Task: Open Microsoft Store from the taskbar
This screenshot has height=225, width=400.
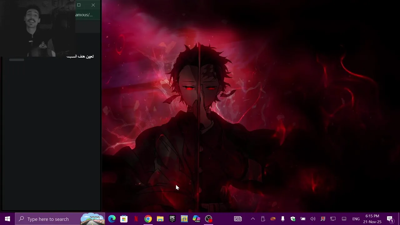Action: [x=124, y=219]
